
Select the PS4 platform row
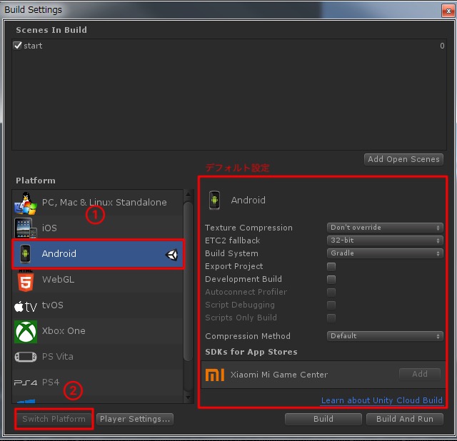98,382
